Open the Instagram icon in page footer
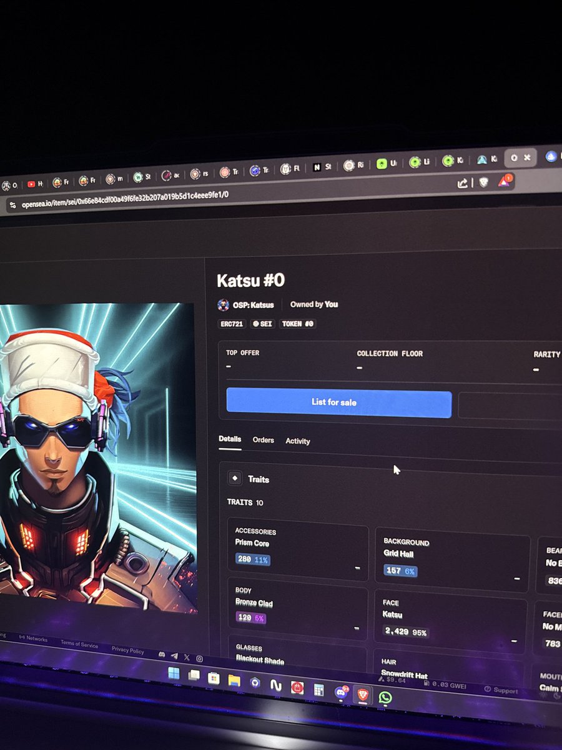562x750 pixels. pyautogui.click(x=200, y=658)
